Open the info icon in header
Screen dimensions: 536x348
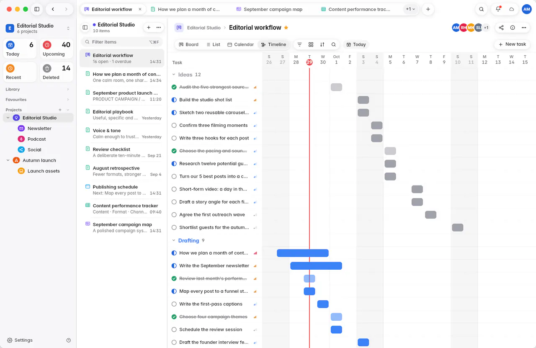pyautogui.click(x=513, y=28)
